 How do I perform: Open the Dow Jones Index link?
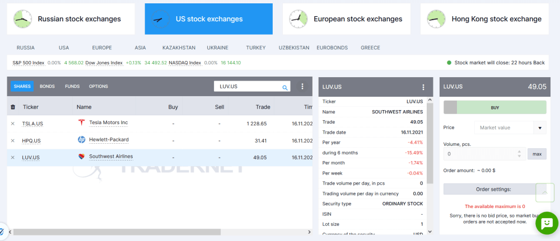pyautogui.click(x=104, y=63)
